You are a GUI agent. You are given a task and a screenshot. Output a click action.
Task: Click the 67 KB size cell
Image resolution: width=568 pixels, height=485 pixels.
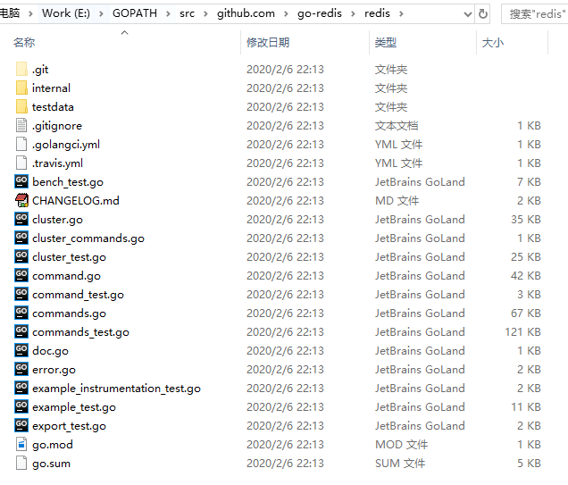click(x=526, y=313)
